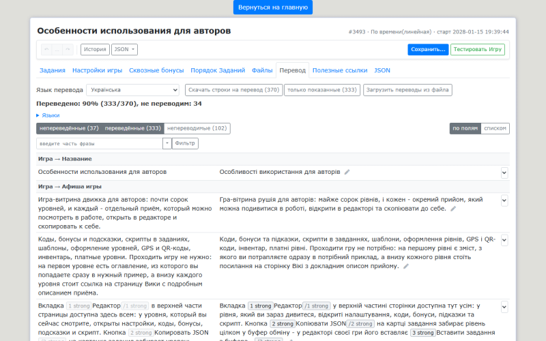Open the JSON dropdown in toolbar

point(124,49)
